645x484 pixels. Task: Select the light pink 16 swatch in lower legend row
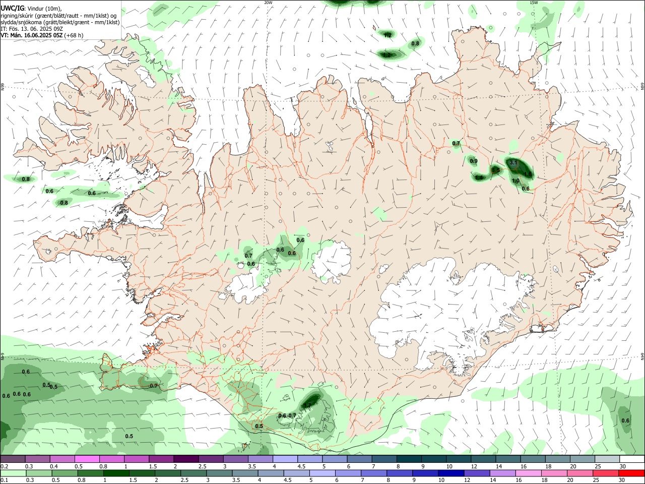(x=528, y=473)
